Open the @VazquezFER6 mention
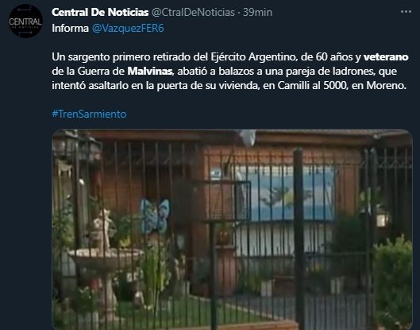Screen dimensions: 420x330 pyautogui.click(x=128, y=28)
